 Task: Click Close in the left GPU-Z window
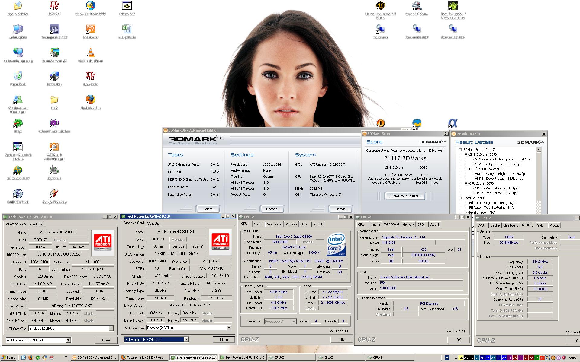coord(106,340)
